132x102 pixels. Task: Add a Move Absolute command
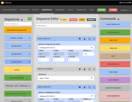(115, 24)
